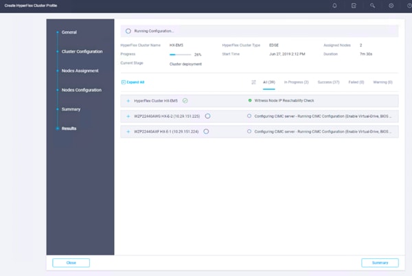Click the 26% progress value
412x276 pixels.
pyautogui.click(x=198, y=55)
